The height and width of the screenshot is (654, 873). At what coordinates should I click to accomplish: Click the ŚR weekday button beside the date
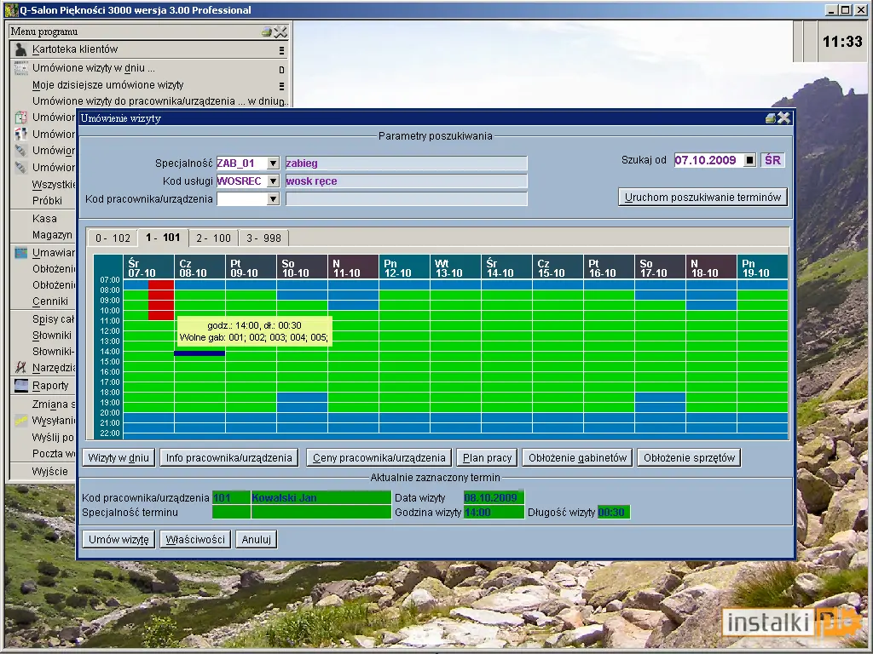(772, 160)
